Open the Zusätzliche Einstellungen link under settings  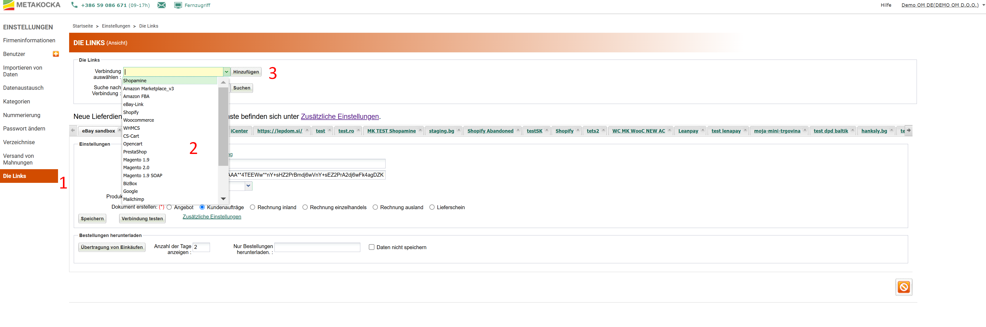[x=212, y=217]
